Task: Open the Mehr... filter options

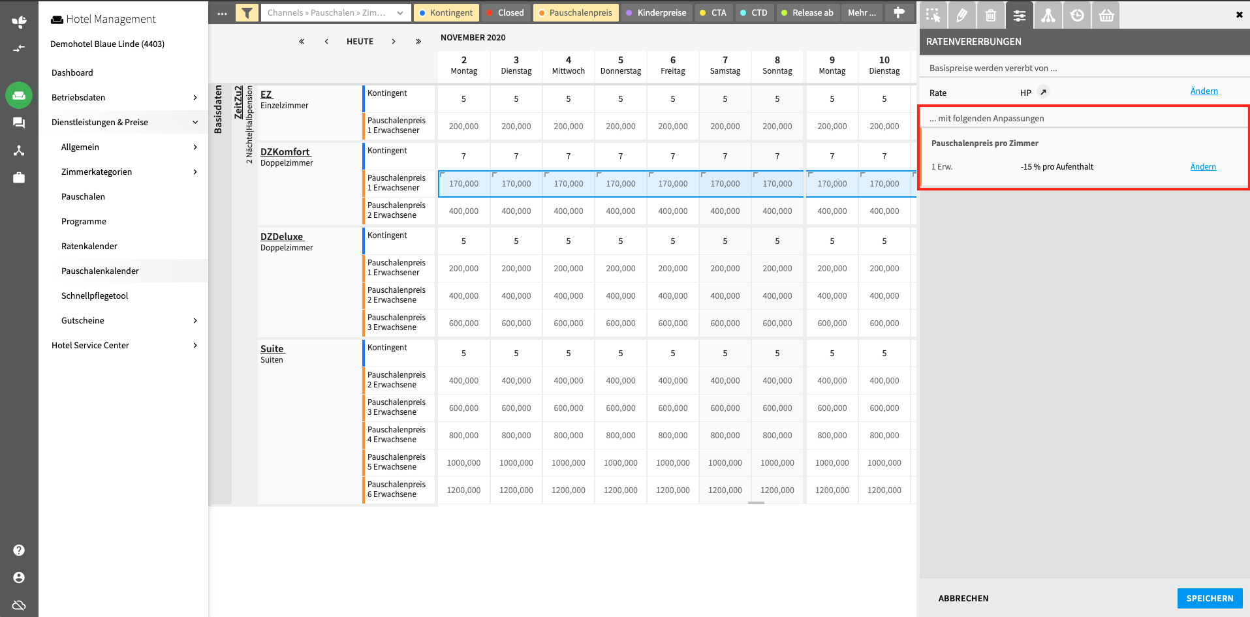Action: (862, 12)
